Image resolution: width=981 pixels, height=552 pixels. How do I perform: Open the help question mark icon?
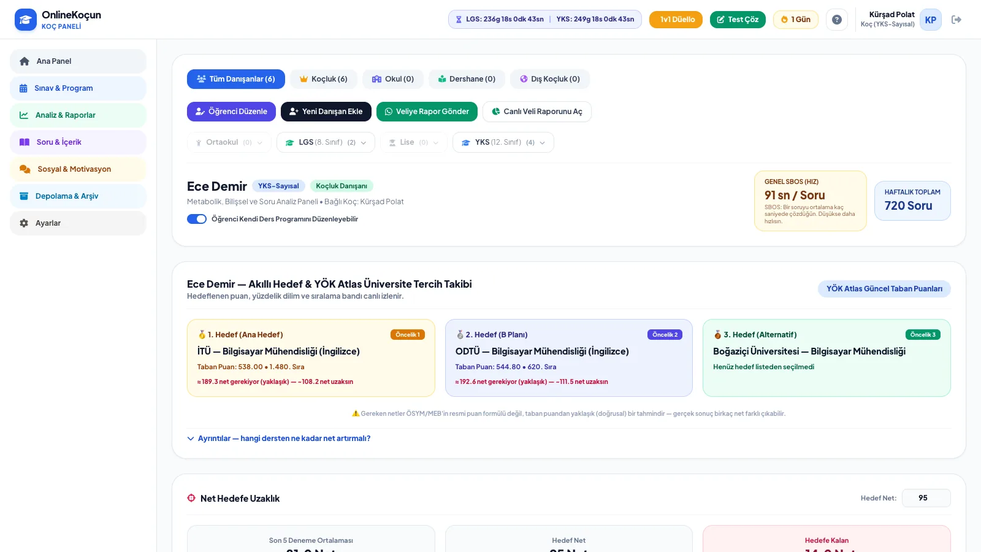837,20
